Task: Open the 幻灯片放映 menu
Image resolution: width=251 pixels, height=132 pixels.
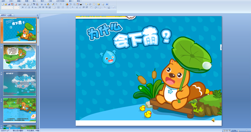Action: coord(61,1)
